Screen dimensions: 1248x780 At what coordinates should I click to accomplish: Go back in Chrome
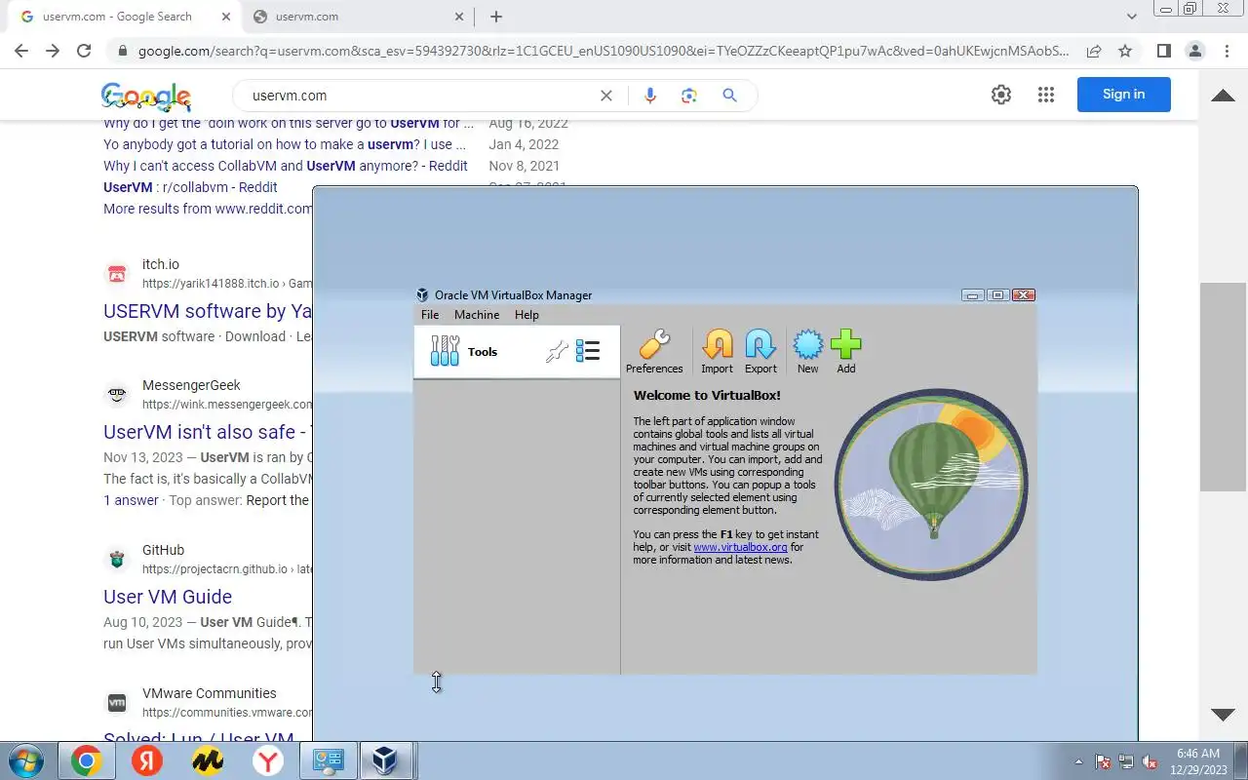point(21,51)
